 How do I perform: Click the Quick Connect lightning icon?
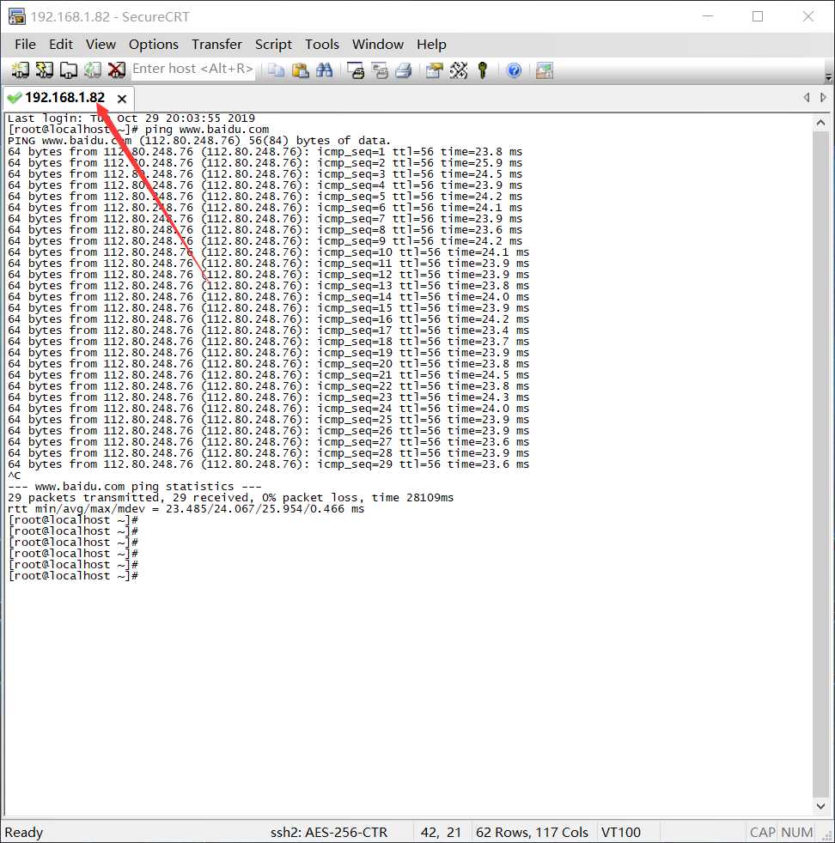pos(44,70)
